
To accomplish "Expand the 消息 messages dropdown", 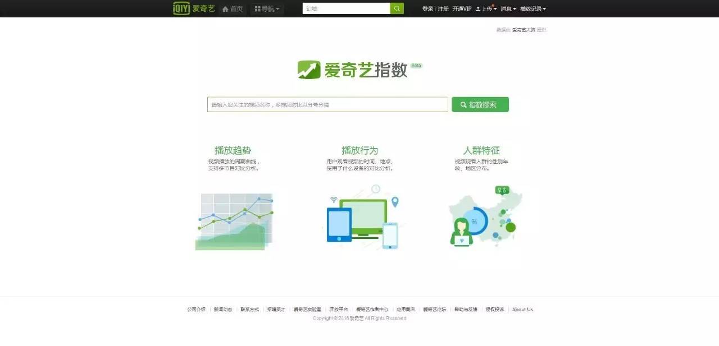I will click(x=508, y=9).
